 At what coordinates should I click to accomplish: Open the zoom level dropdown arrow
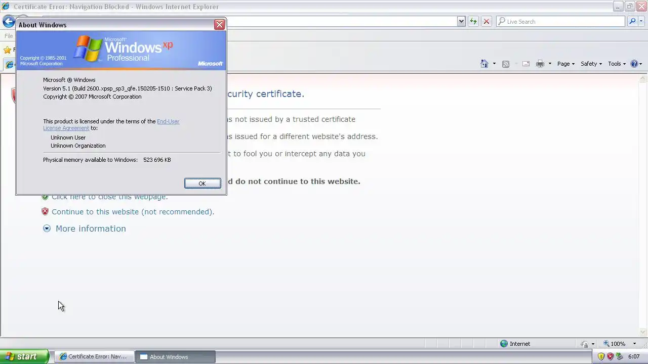(x=635, y=344)
